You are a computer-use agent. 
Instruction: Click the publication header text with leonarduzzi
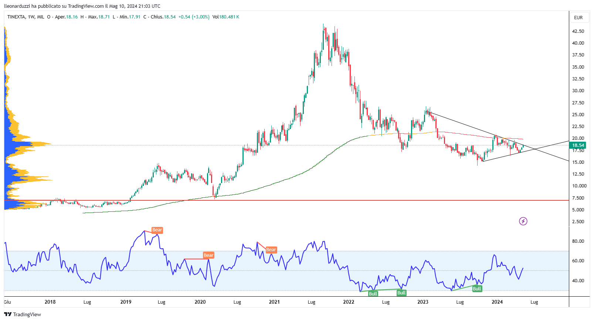(82, 6)
